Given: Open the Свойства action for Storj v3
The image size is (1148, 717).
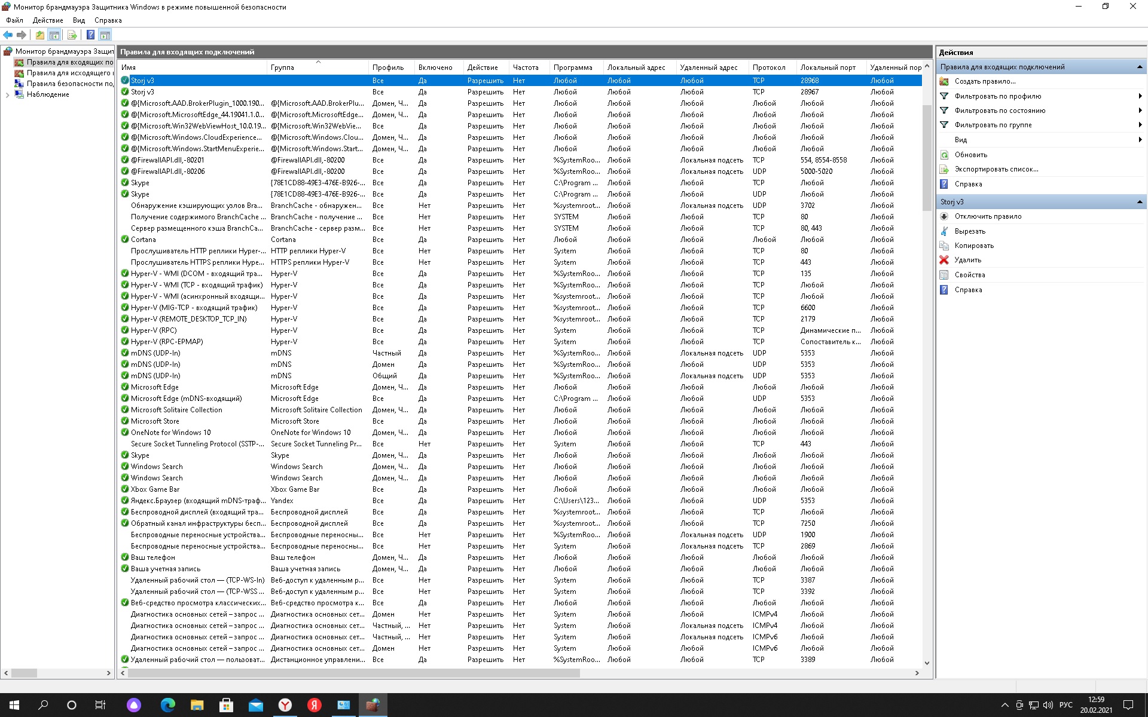Looking at the screenshot, I should point(969,275).
